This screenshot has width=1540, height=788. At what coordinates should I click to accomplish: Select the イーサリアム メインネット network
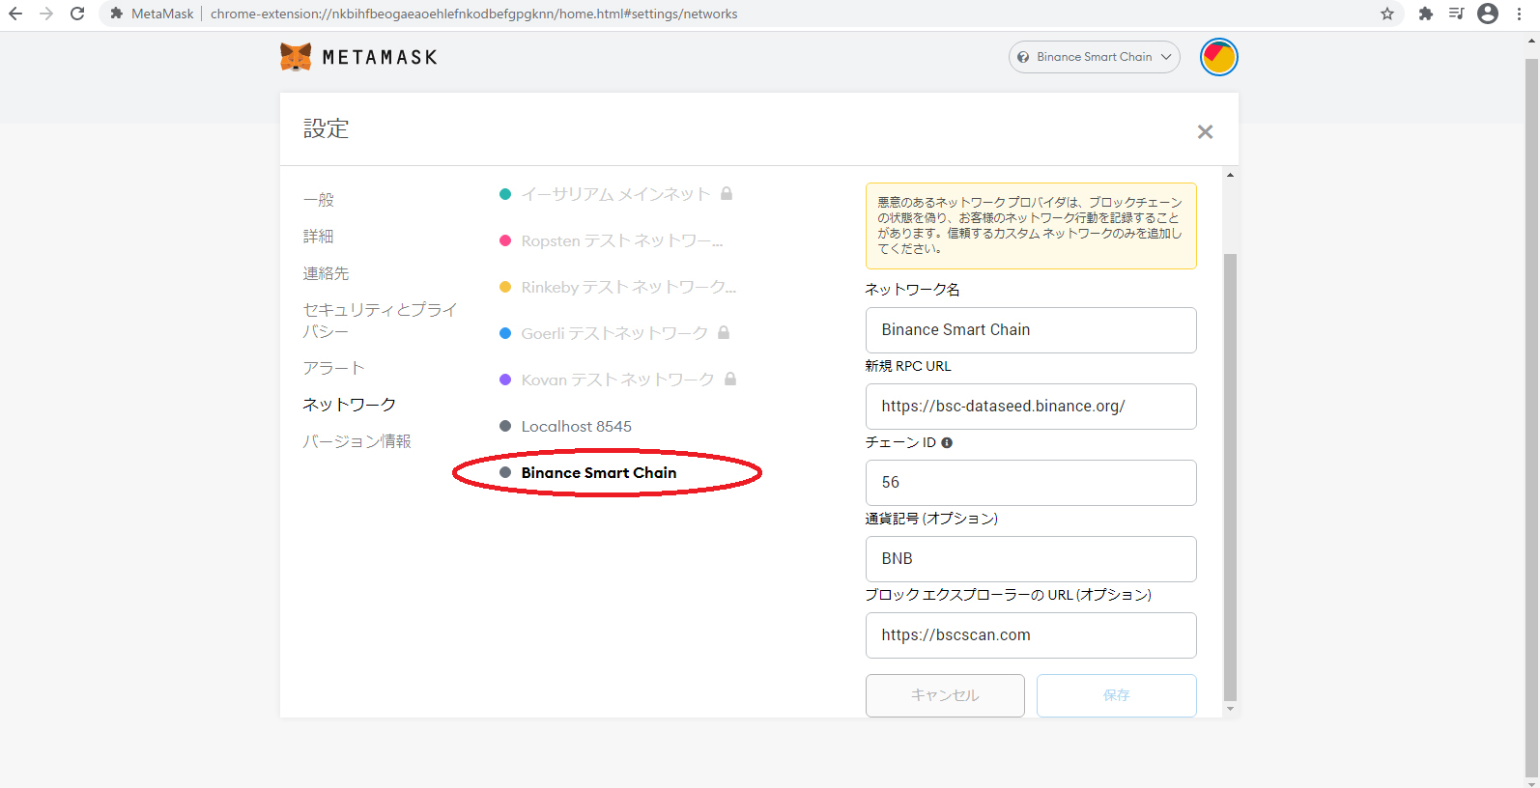click(x=616, y=194)
